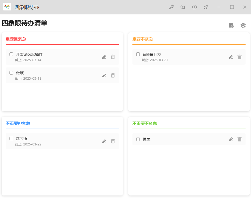Edit the 做饭 task
This screenshot has height=205, width=251.
(104, 75)
